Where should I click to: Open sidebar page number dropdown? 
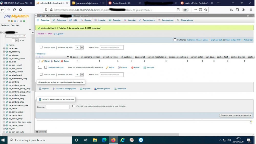coord(16,40)
